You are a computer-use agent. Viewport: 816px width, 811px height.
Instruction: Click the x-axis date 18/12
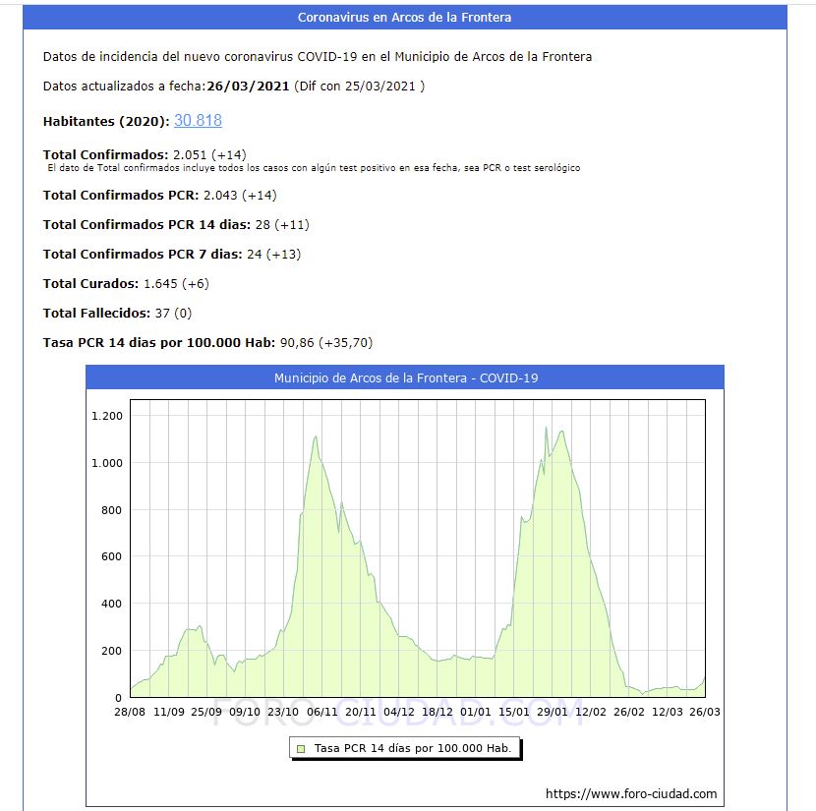437,712
